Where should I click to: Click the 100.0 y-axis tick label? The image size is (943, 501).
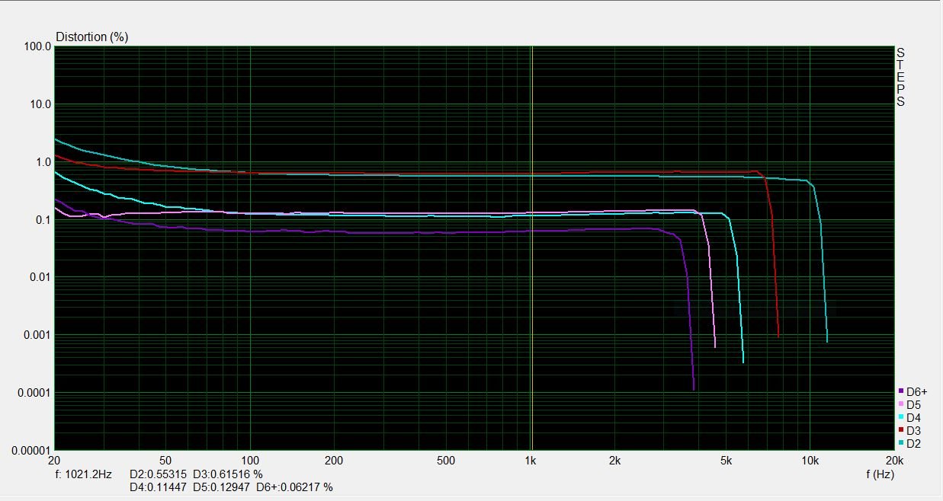(37, 46)
